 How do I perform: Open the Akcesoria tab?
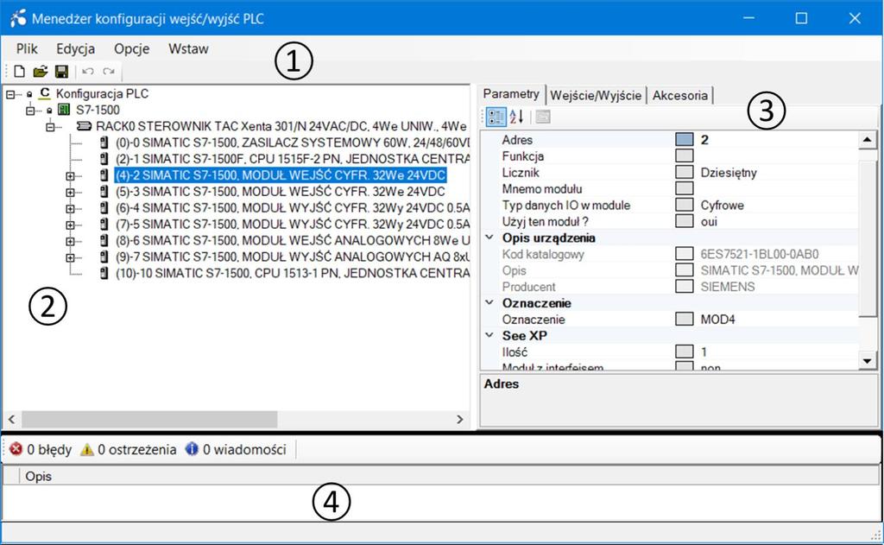[x=680, y=95]
